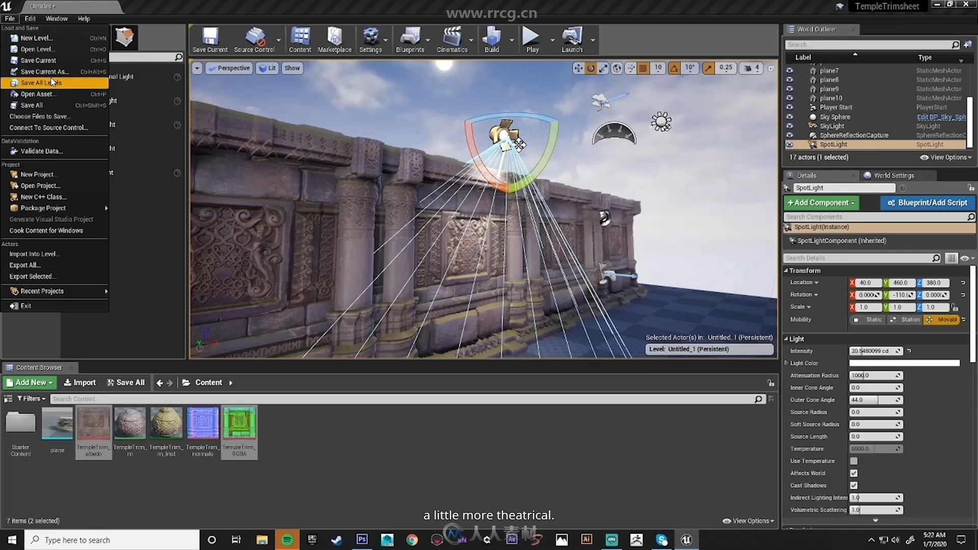Open Add Component dropdown

821,203
